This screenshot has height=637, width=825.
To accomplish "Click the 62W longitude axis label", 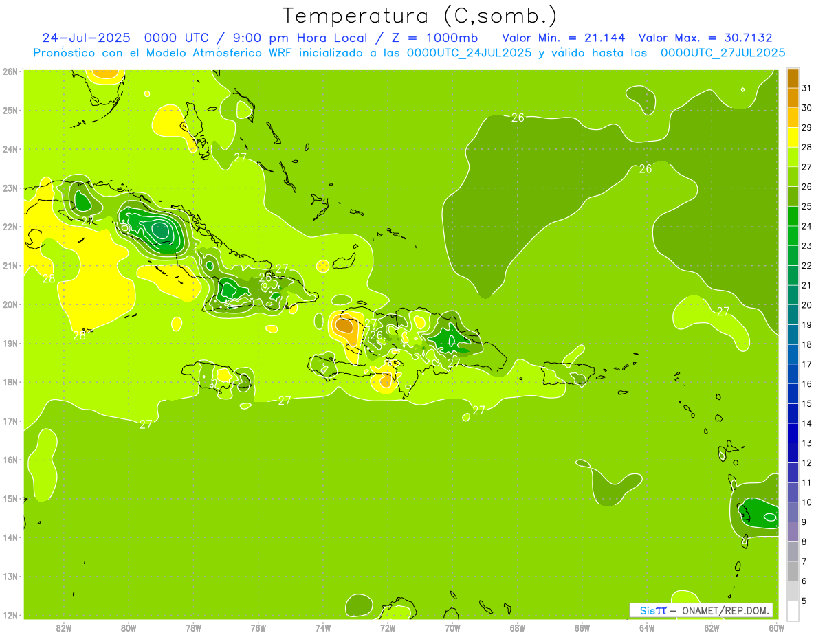I will pyautogui.click(x=712, y=627).
